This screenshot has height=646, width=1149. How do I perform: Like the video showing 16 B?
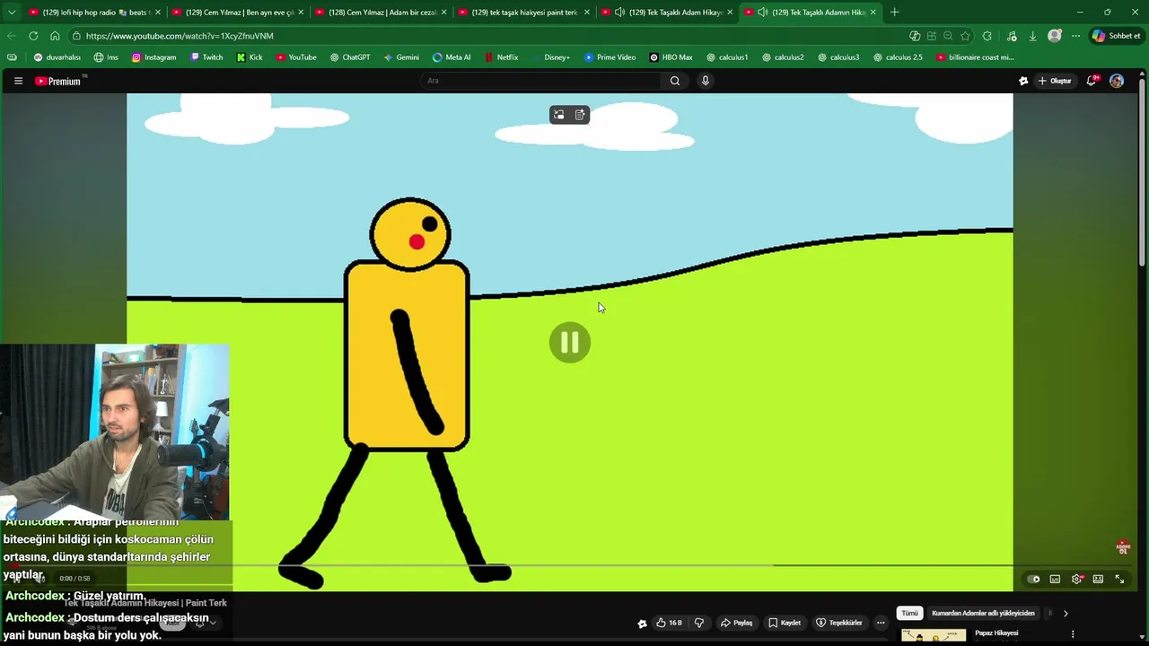coord(669,623)
